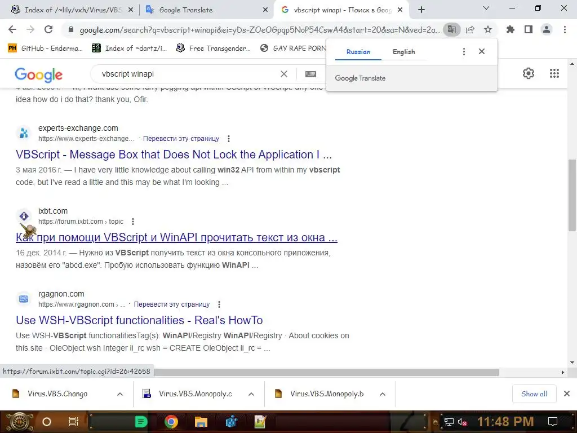Share this page via share icon
The image size is (577, 433).
tap(470, 29)
